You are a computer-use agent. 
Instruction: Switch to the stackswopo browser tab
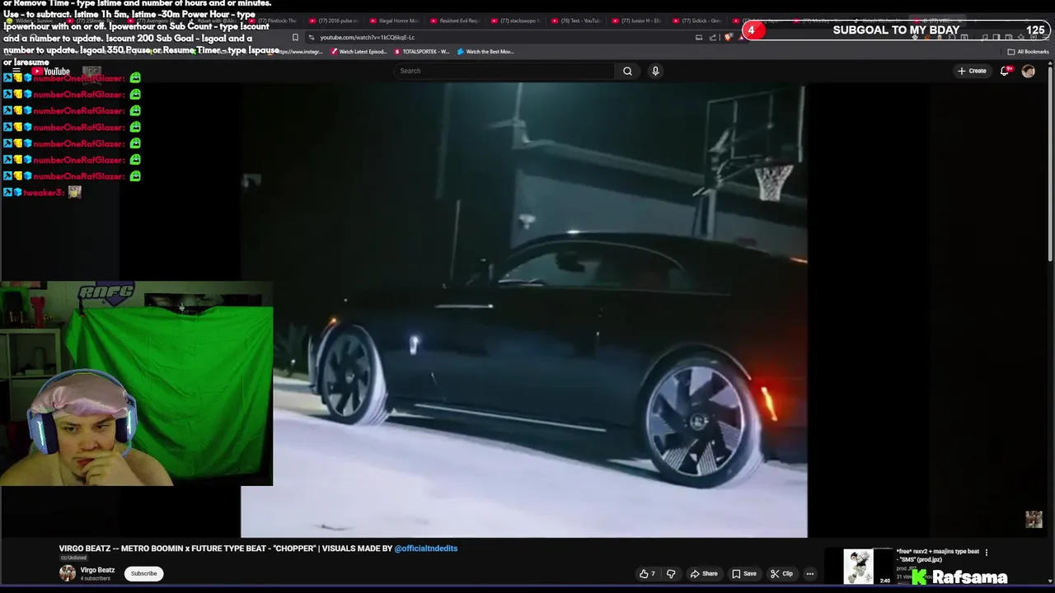click(x=516, y=21)
